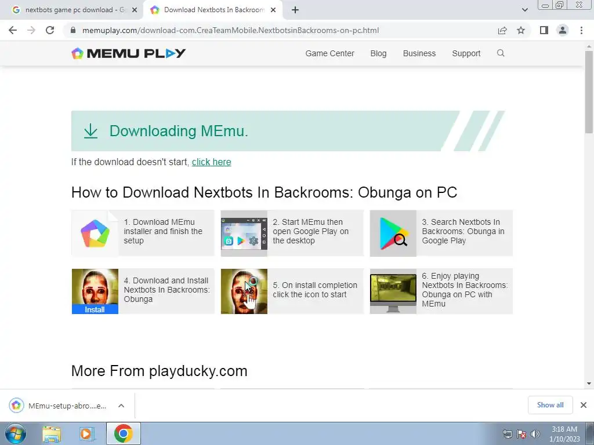This screenshot has height=445, width=594.
Task: Click the step 6 monitor thumbnail
Action: coord(393,291)
